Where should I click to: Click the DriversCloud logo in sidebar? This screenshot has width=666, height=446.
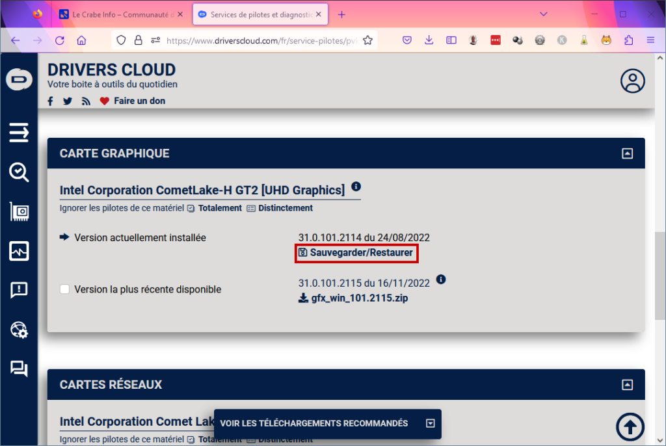click(19, 79)
